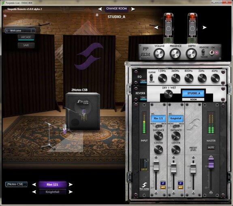Click the purple MASTER volume fader

[x=211, y=163]
